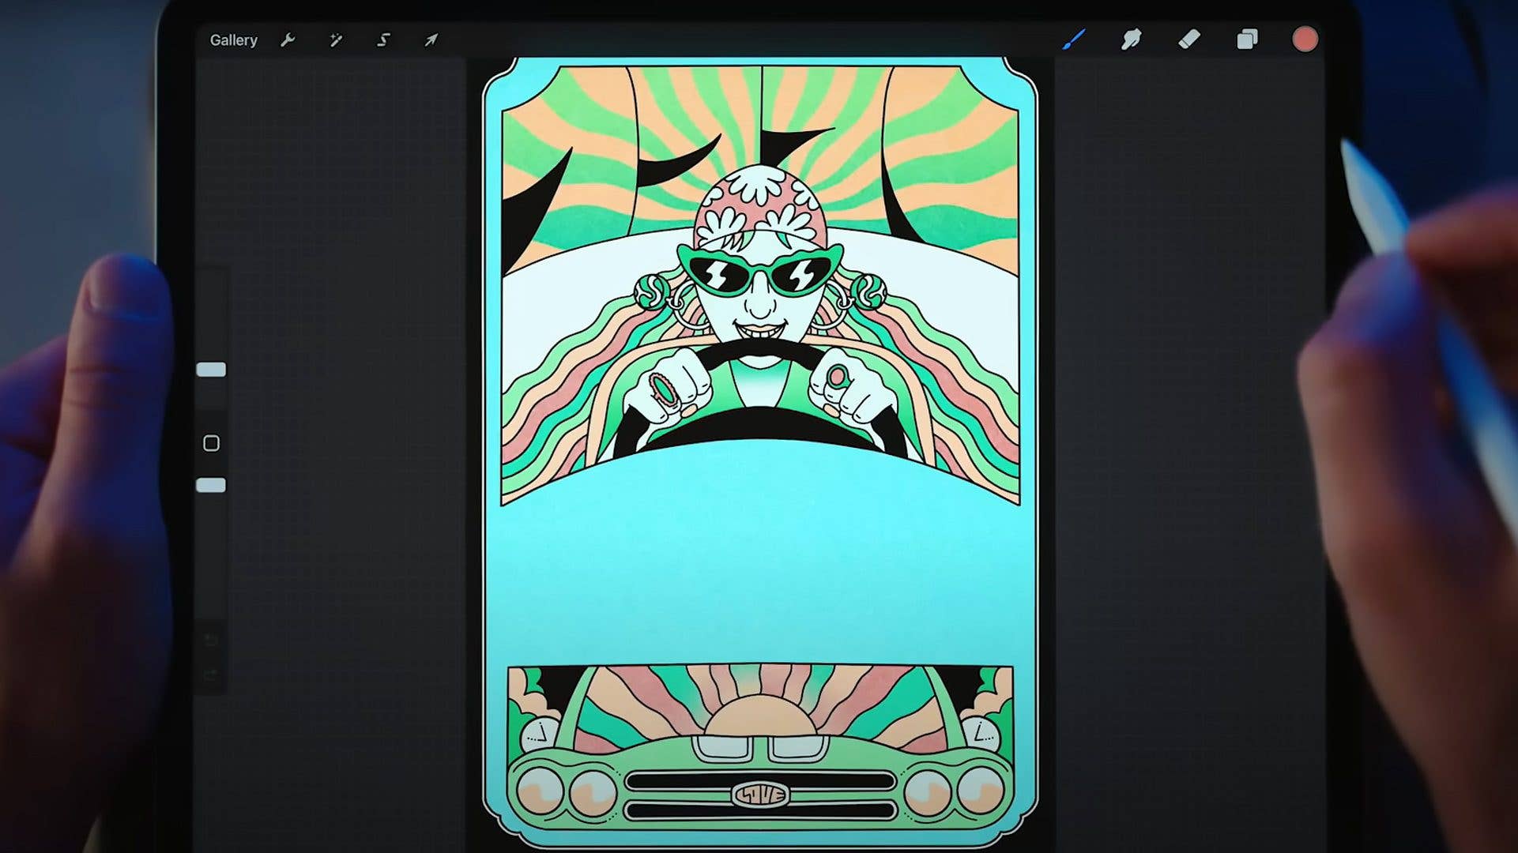
Task: Tap the car grille at the bottom of artwork
Action: tap(757, 794)
